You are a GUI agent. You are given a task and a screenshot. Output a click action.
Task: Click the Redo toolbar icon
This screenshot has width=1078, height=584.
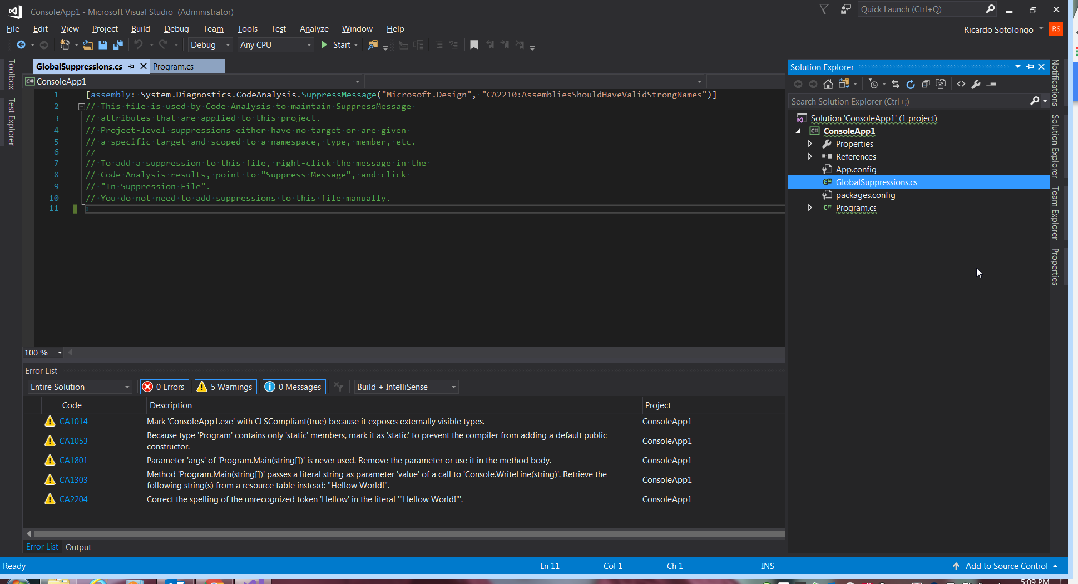pyautogui.click(x=163, y=45)
